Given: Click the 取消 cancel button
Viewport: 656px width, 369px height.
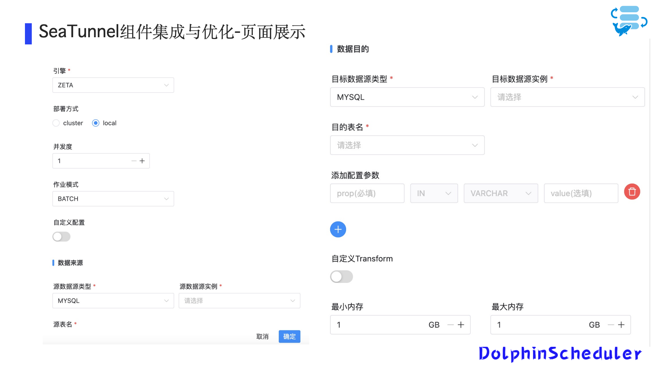Looking at the screenshot, I should 262,337.
